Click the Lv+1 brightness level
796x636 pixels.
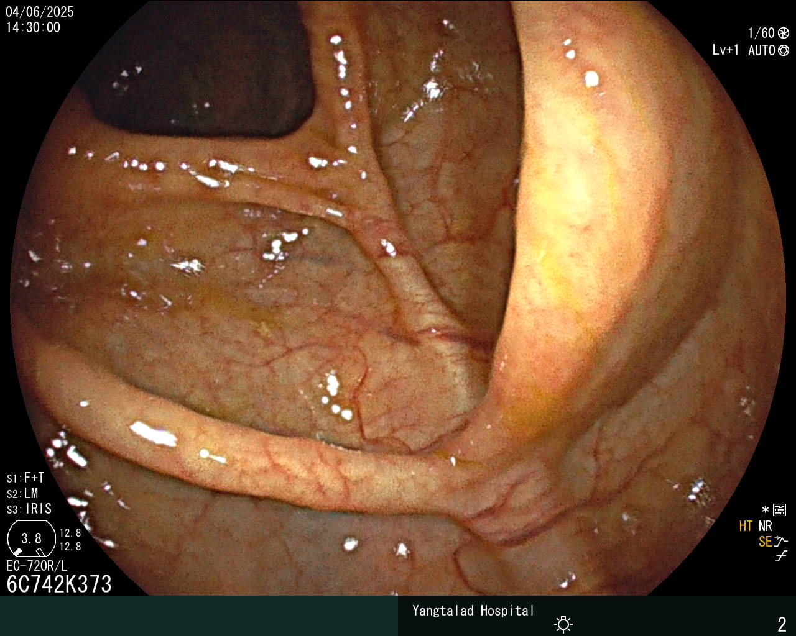726,50
